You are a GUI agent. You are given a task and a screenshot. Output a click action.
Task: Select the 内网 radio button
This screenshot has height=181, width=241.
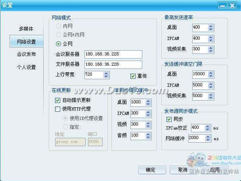[58, 26]
